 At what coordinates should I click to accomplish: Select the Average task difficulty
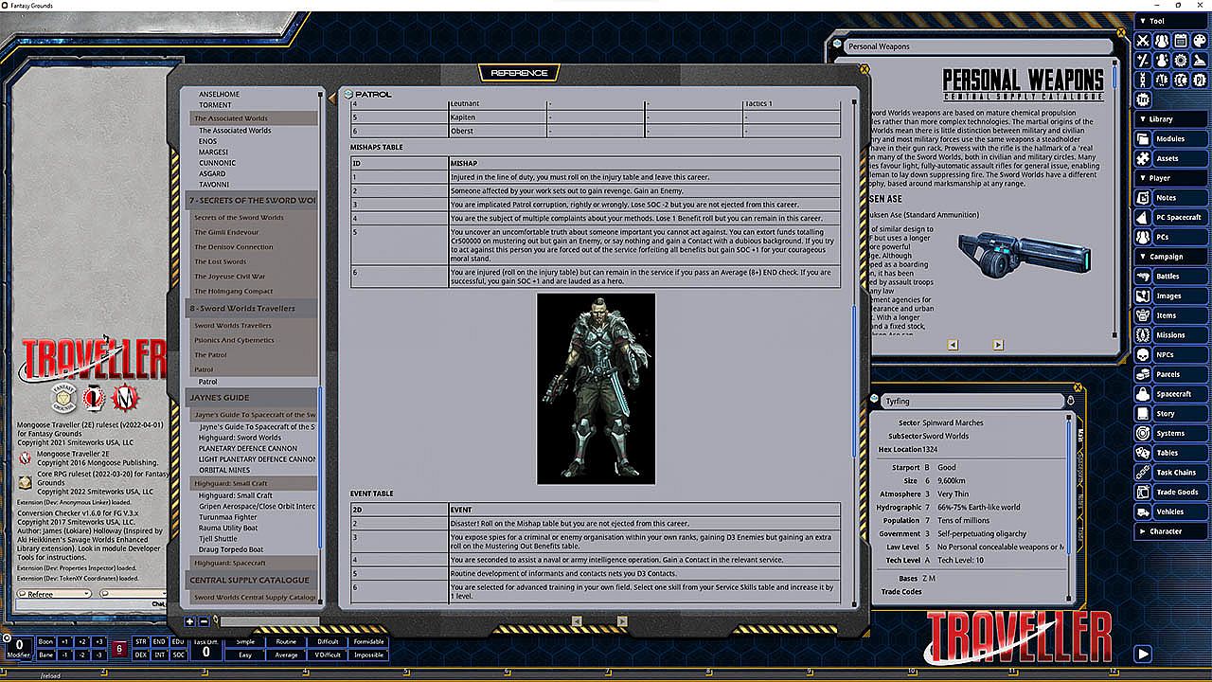(x=286, y=655)
